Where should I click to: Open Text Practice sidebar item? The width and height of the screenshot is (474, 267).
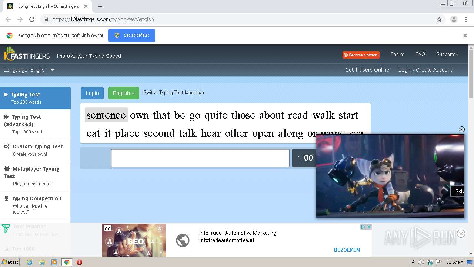(35, 230)
